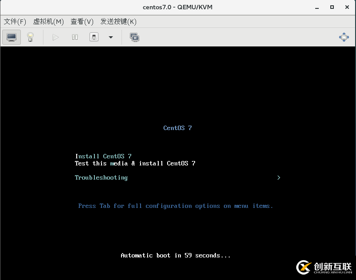Select Test this media & install CentOS 7
The height and width of the screenshot is (280, 356).
tap(135, 163)
